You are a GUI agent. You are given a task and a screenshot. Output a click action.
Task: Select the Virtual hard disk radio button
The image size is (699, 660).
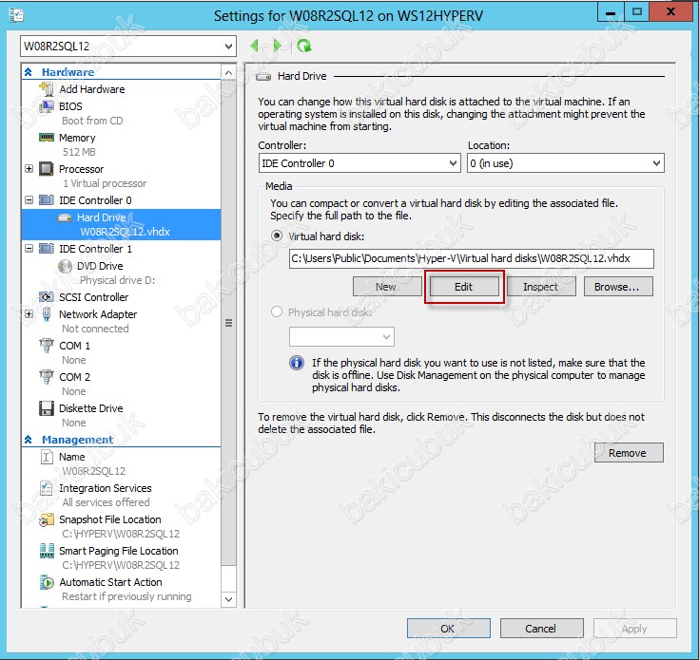pyautogui.click(x=277, y=236)
